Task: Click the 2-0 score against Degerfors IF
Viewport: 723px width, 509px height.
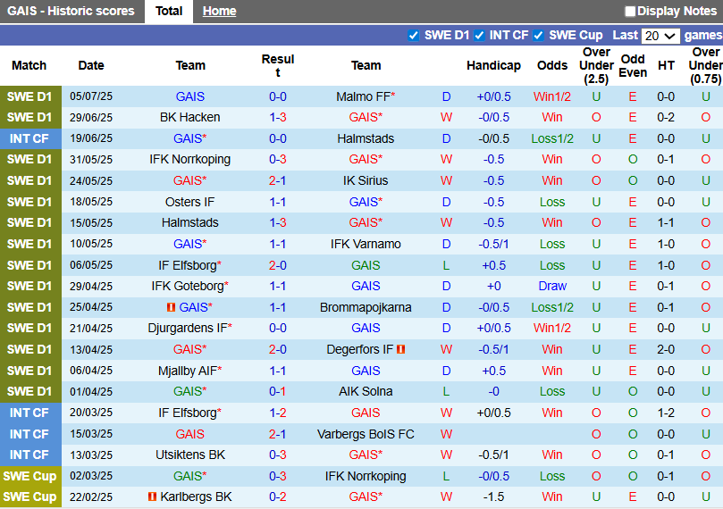Action: click(x=278, y=350)
